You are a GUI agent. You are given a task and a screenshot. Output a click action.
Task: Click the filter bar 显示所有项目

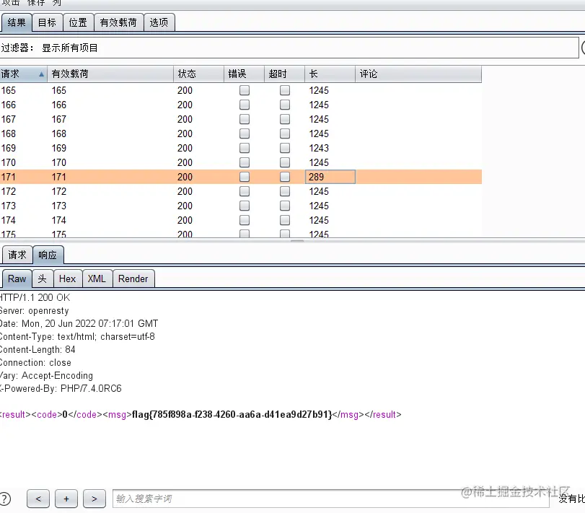tap(289, 48)
